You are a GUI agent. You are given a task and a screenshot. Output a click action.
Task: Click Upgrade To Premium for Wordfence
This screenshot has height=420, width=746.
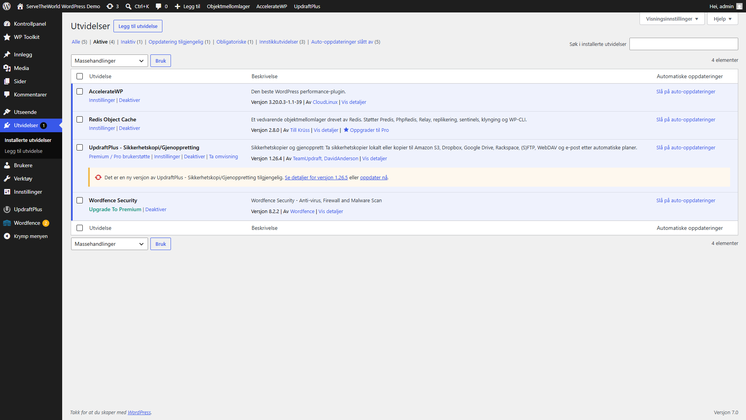115,209
